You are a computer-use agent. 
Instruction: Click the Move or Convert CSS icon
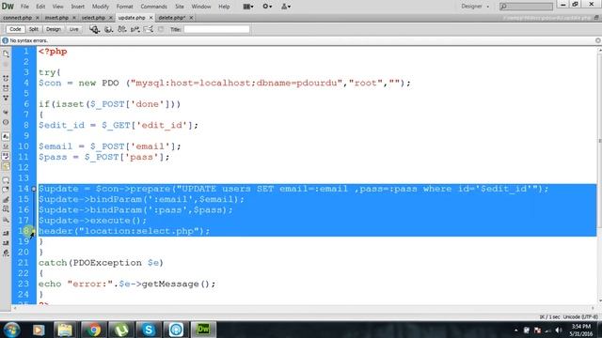(x=6, y=220)
